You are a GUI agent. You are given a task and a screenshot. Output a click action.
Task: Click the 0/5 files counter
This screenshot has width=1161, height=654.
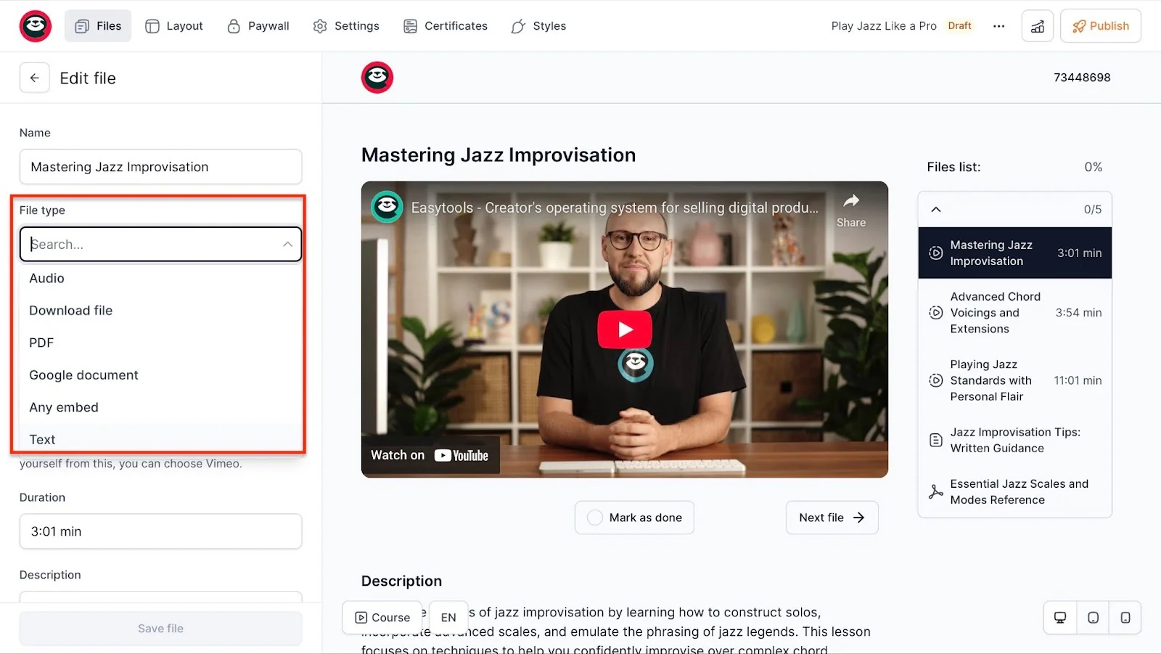[1093, 210]
